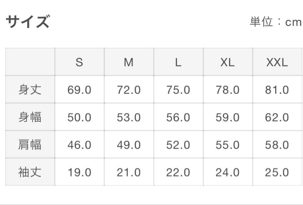Click the 21.0 cell for M 袖丈
Screen dimensions: 303x205
point(129,172)
